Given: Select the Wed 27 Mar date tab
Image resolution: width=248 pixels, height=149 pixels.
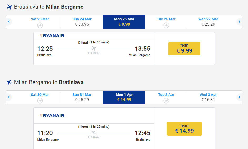Looking at the screenshot, I should click(208, 22).
